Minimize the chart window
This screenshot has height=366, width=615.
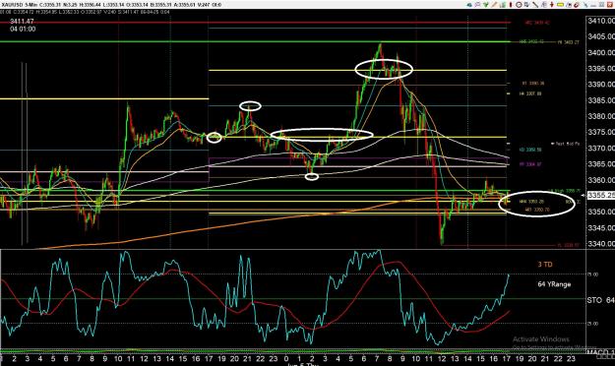593,5
